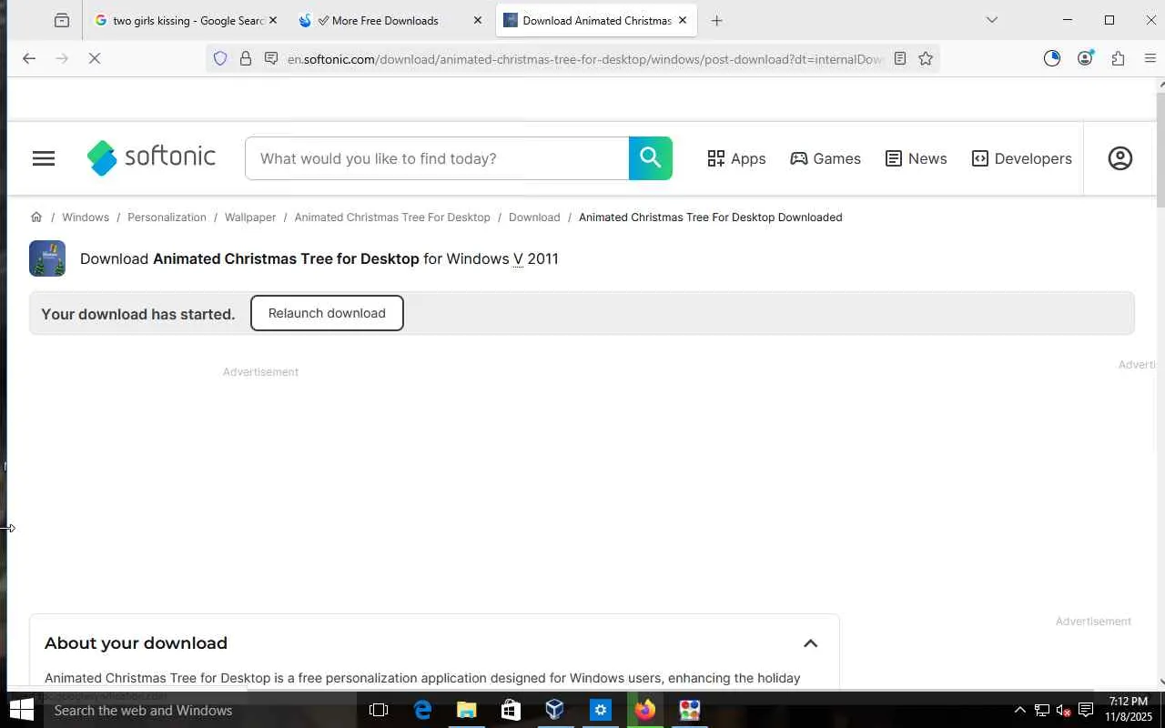The height and width of the screenshot is (728, 1165).
Task: Open volume control in system tray
Action: 1063,710
